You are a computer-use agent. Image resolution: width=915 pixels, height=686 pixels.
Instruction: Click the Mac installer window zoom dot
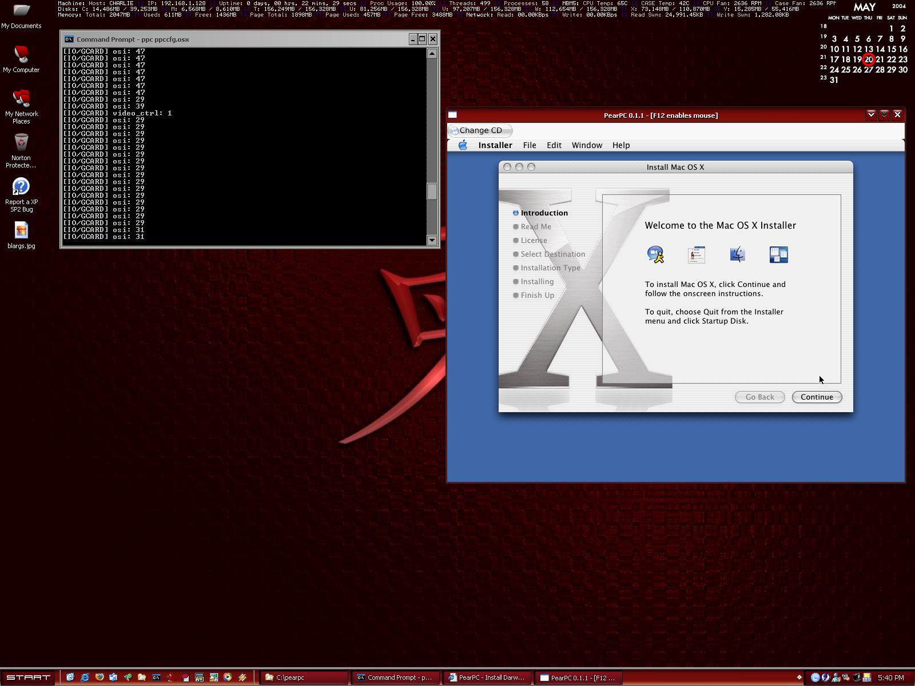pos(531,167)
